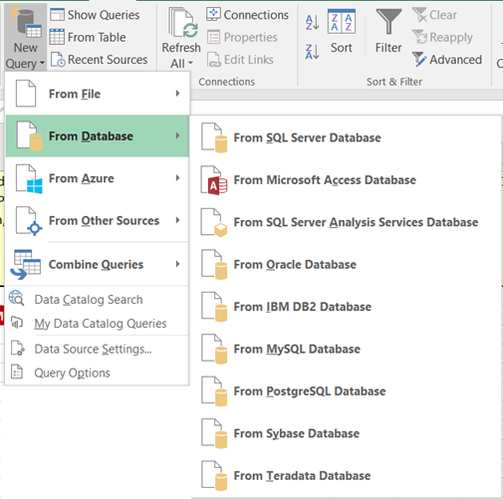Toggle the Filter funnel icon
The width and height of the screenshot is (503, 499).
pyautogui.click(x=388, y=21)
